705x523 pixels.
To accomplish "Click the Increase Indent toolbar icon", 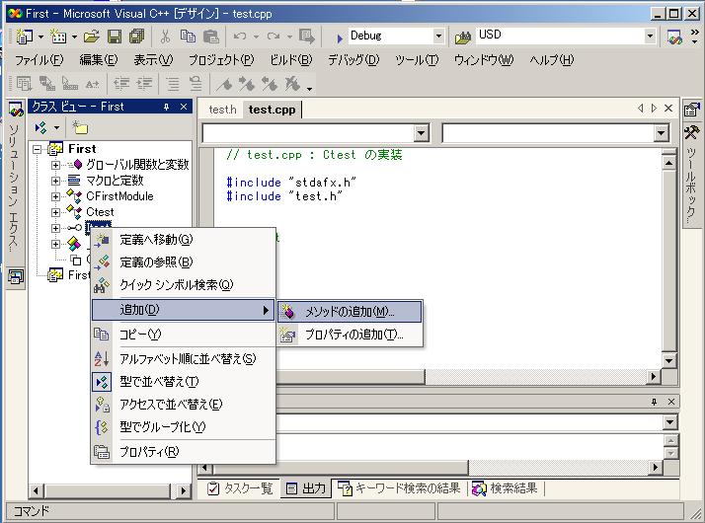I will 144,84.
